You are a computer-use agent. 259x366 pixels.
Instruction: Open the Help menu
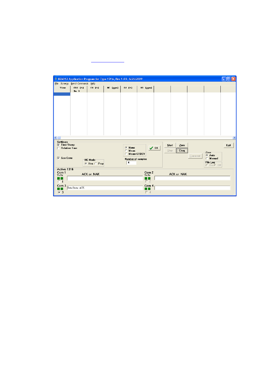click(93, 84)
